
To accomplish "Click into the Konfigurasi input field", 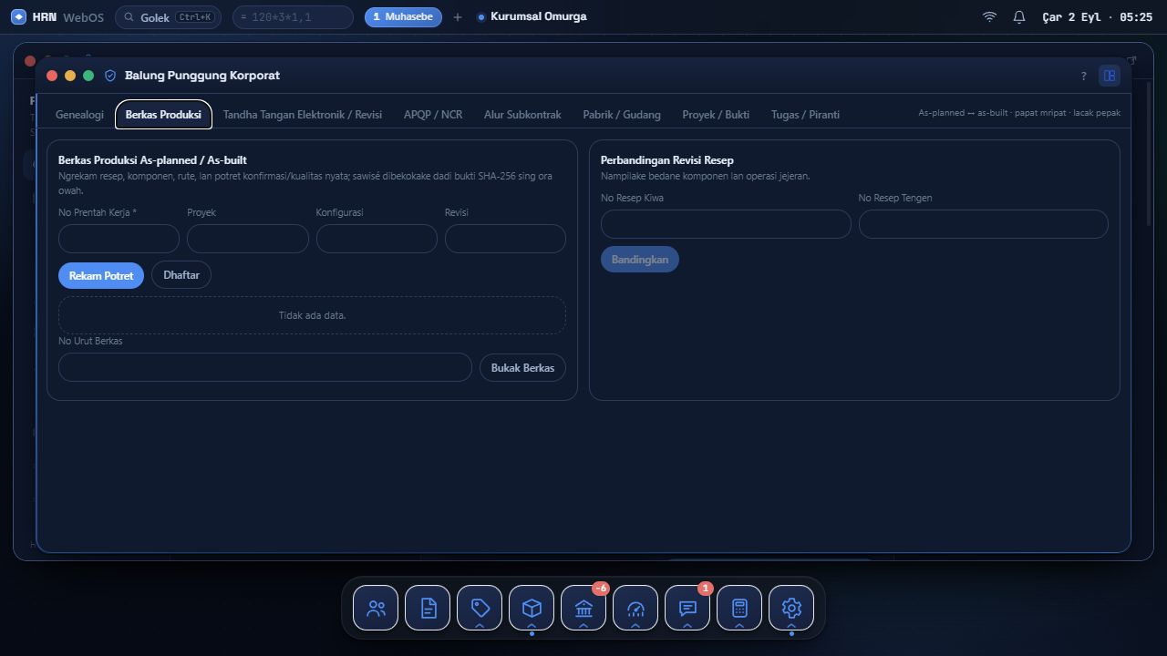I will (377, 239).
